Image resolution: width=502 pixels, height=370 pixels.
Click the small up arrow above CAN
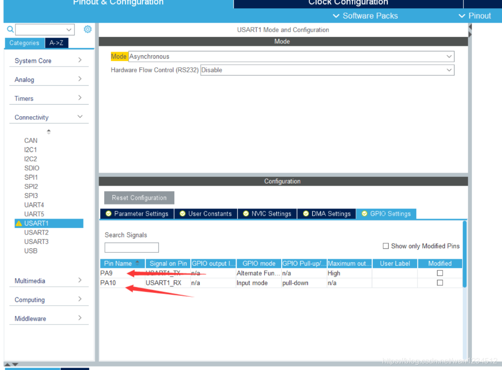[x=48, y=132]
